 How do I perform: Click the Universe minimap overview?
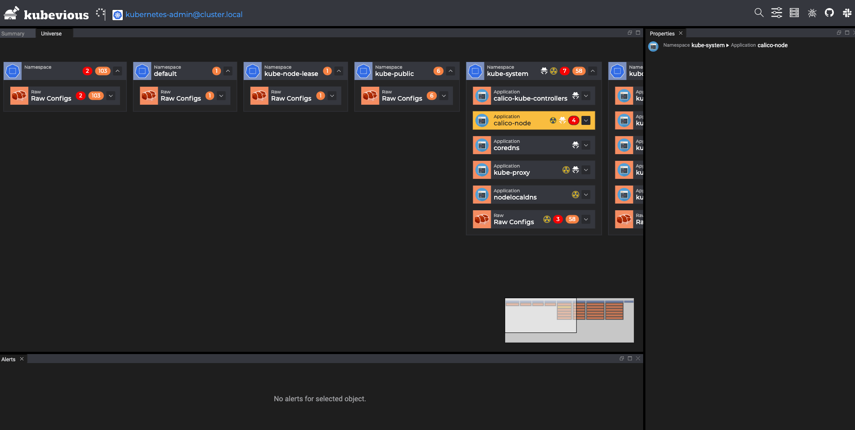(x=569, y=320)
